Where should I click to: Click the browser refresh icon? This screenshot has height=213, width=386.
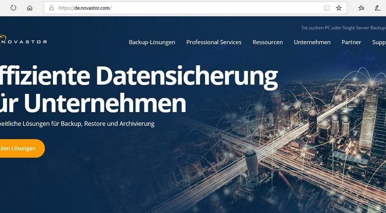[13, 8]
